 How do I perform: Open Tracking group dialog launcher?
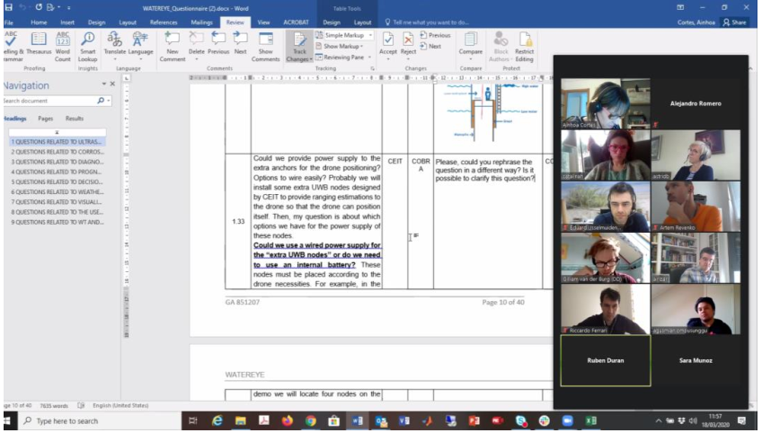point(372,69)
